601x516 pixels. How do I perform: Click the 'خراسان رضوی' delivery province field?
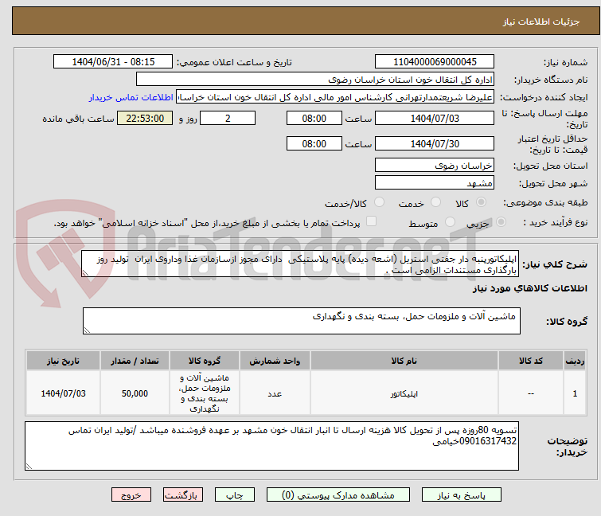click(x=434, y=165)
